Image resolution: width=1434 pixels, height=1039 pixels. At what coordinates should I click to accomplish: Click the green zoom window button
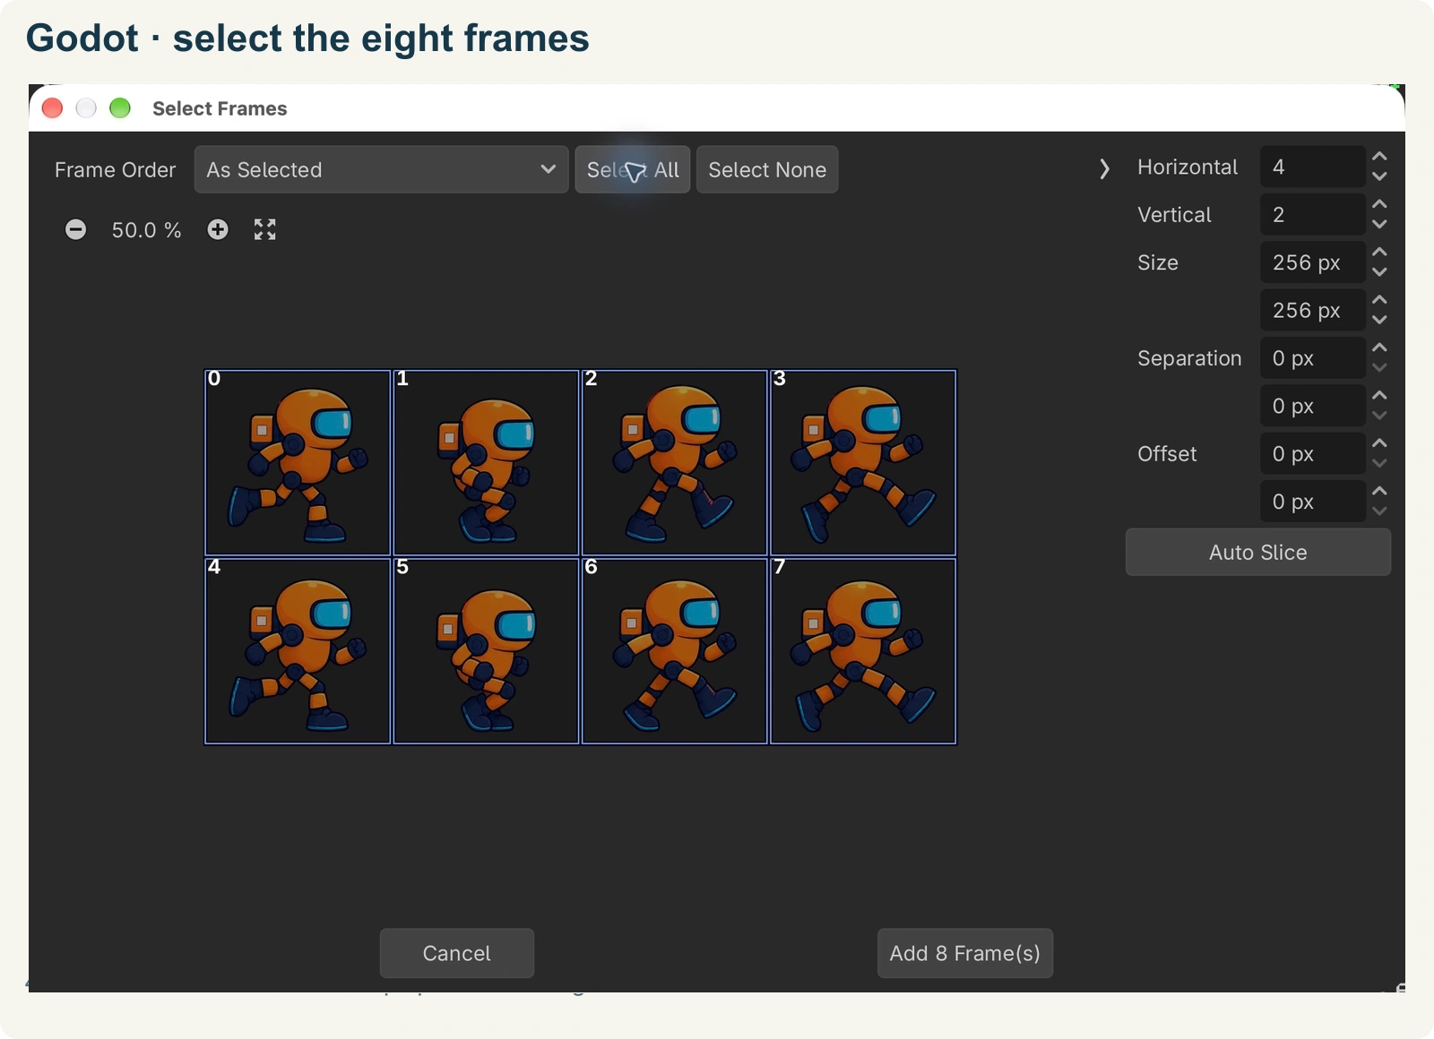[120, 108]
